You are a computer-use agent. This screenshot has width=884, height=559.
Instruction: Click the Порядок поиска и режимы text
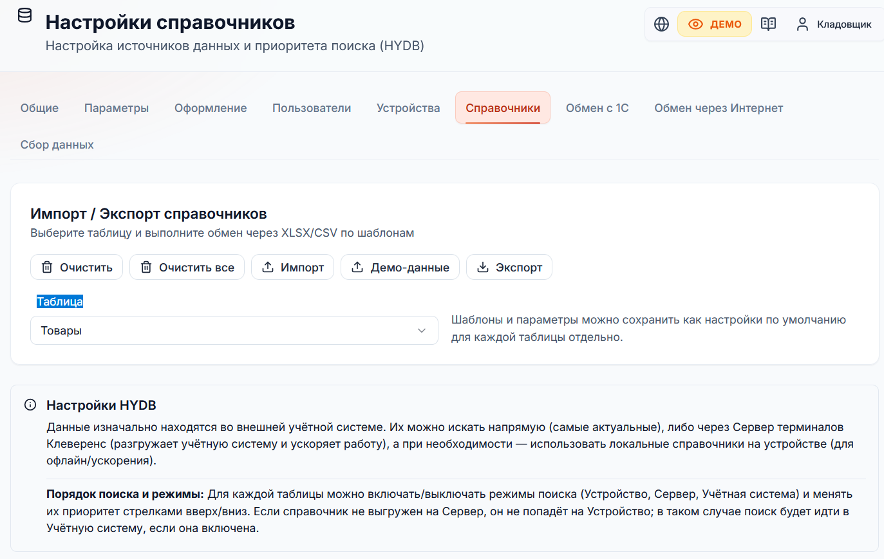coord(125,494)
